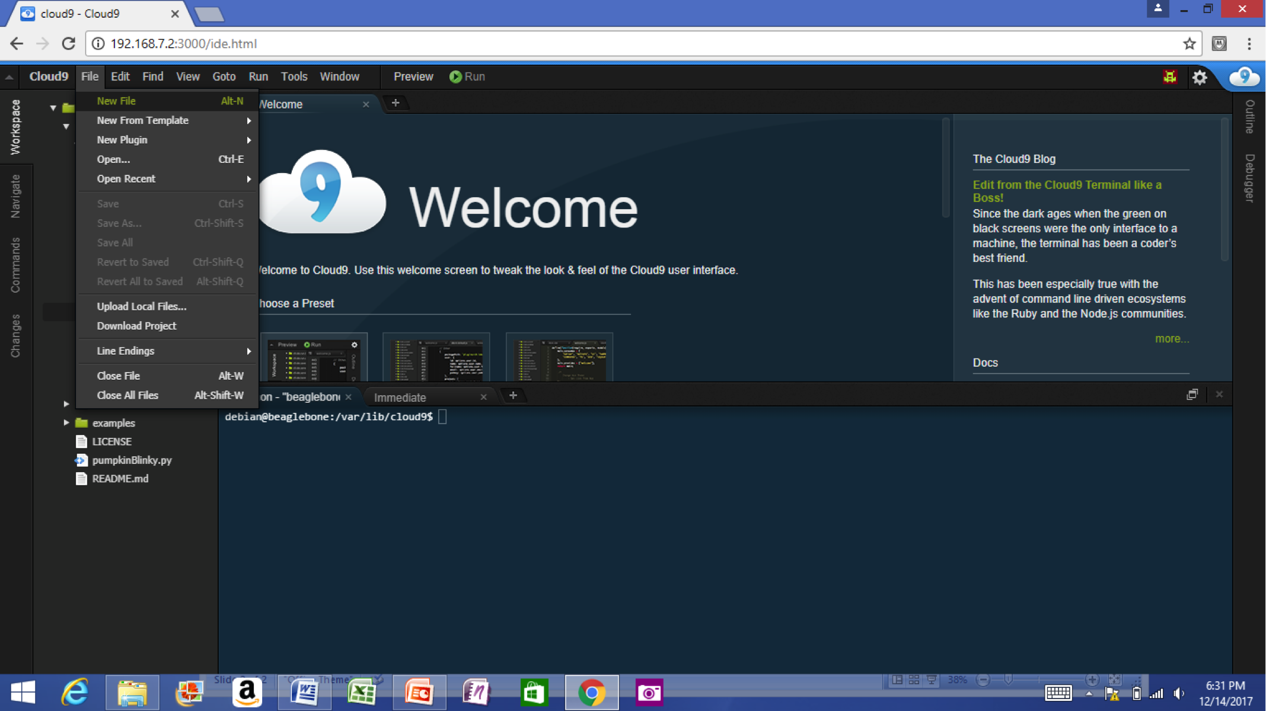The width and height of the screenshot is (1266, 711).
Task: Select Close All Files
Action: (167, 395)
